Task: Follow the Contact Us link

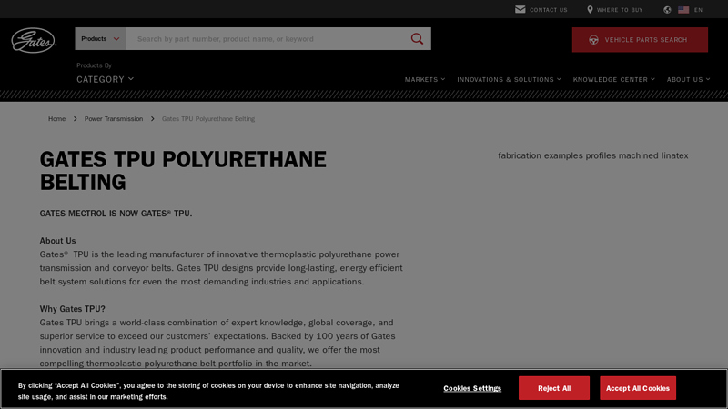Action: click(549, 10)
